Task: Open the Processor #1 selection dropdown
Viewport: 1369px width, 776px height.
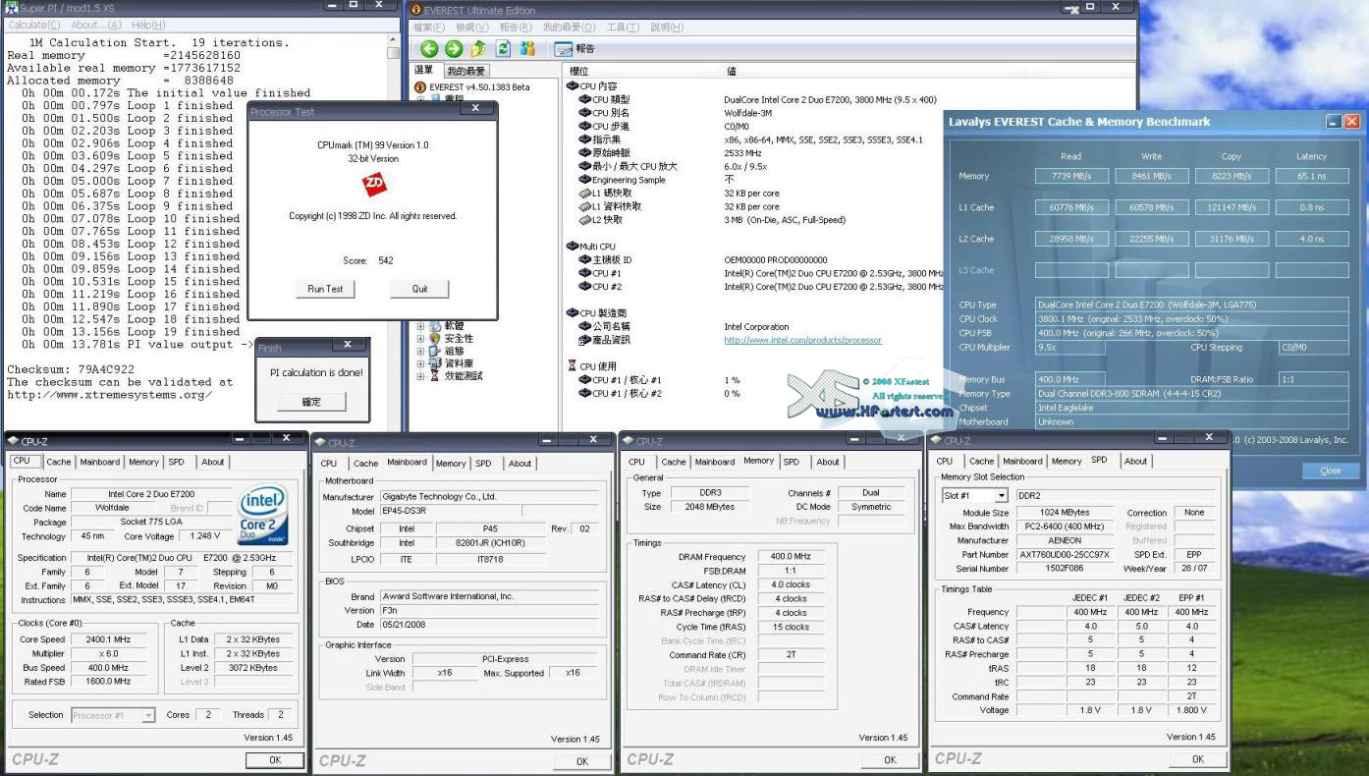Action: point(148,715)
